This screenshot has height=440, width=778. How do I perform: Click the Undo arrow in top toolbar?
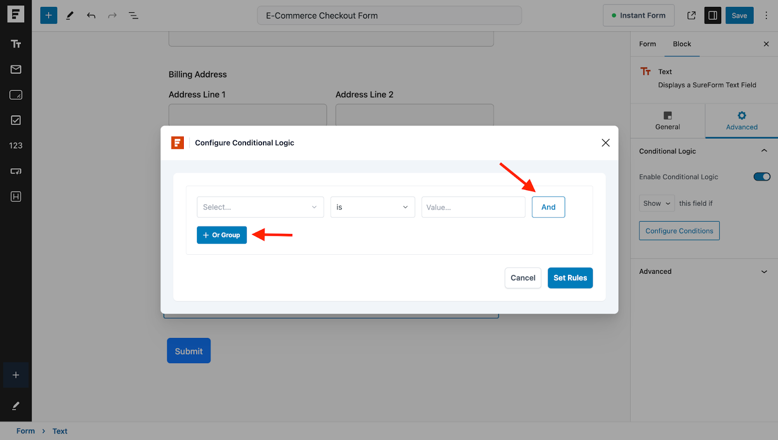[x=91, y=16]
